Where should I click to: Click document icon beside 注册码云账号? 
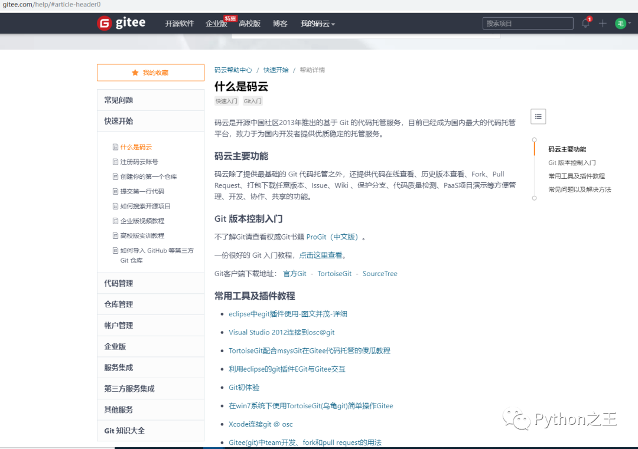point(115,162)
